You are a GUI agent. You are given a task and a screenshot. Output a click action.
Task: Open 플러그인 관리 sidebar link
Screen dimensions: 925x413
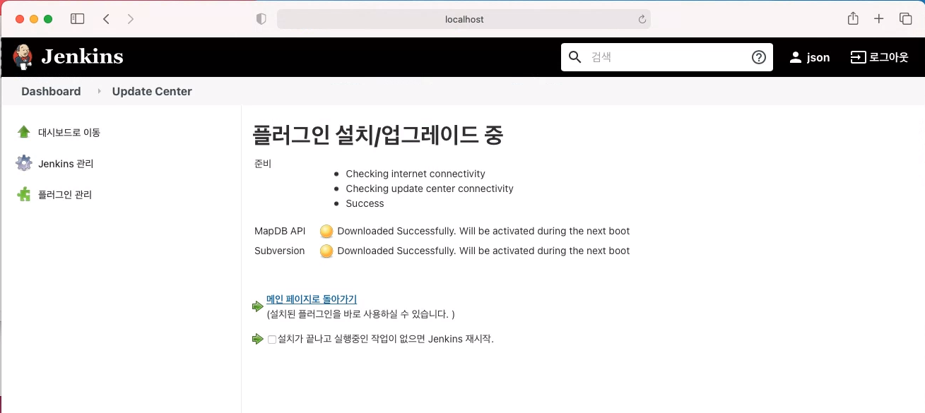tap(65, 194)
